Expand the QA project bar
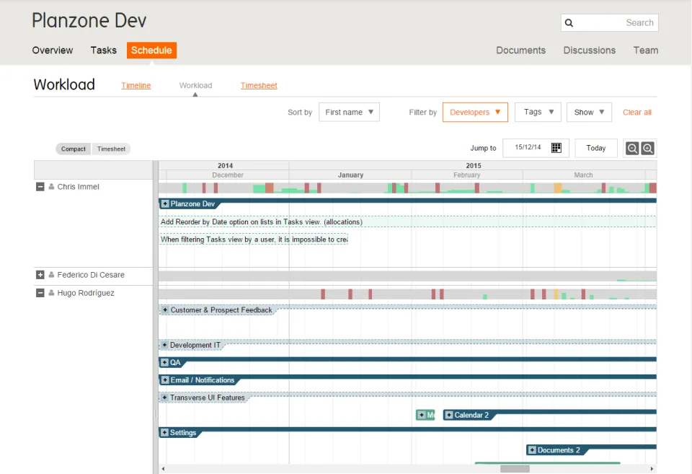The width and height of the screenshot is (692, 474). tap(164, 362)
